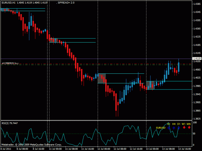Click the 8 Jul 2011 time label
This screenshot has height=151, width=202.
point(6,149)
